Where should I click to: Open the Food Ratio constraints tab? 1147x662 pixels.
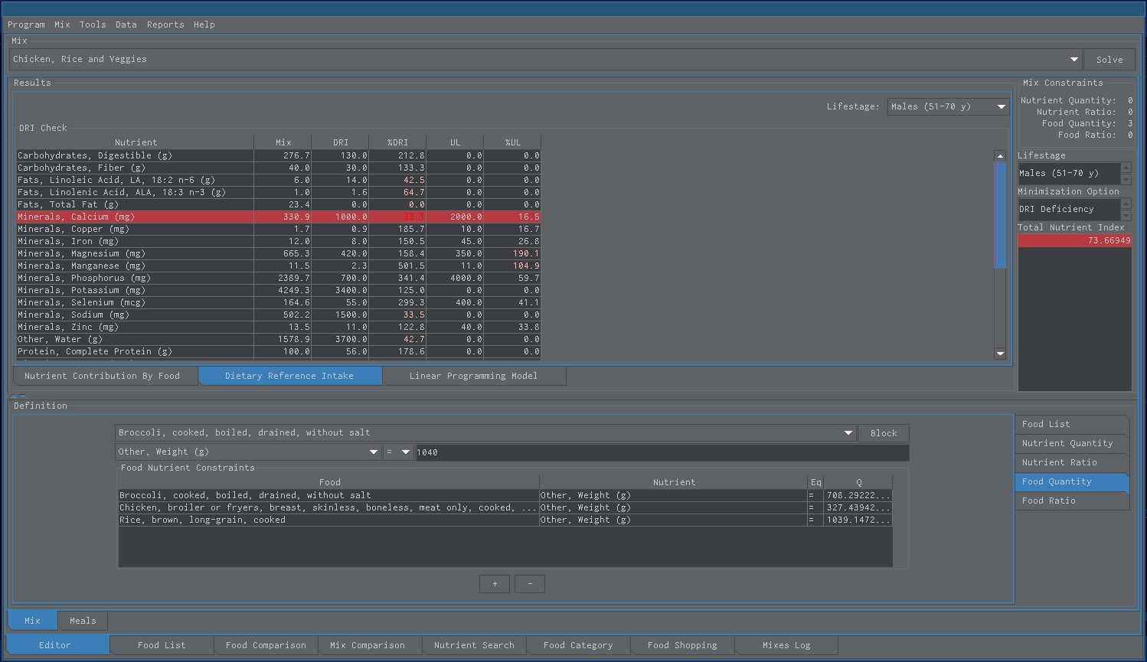1071,501
